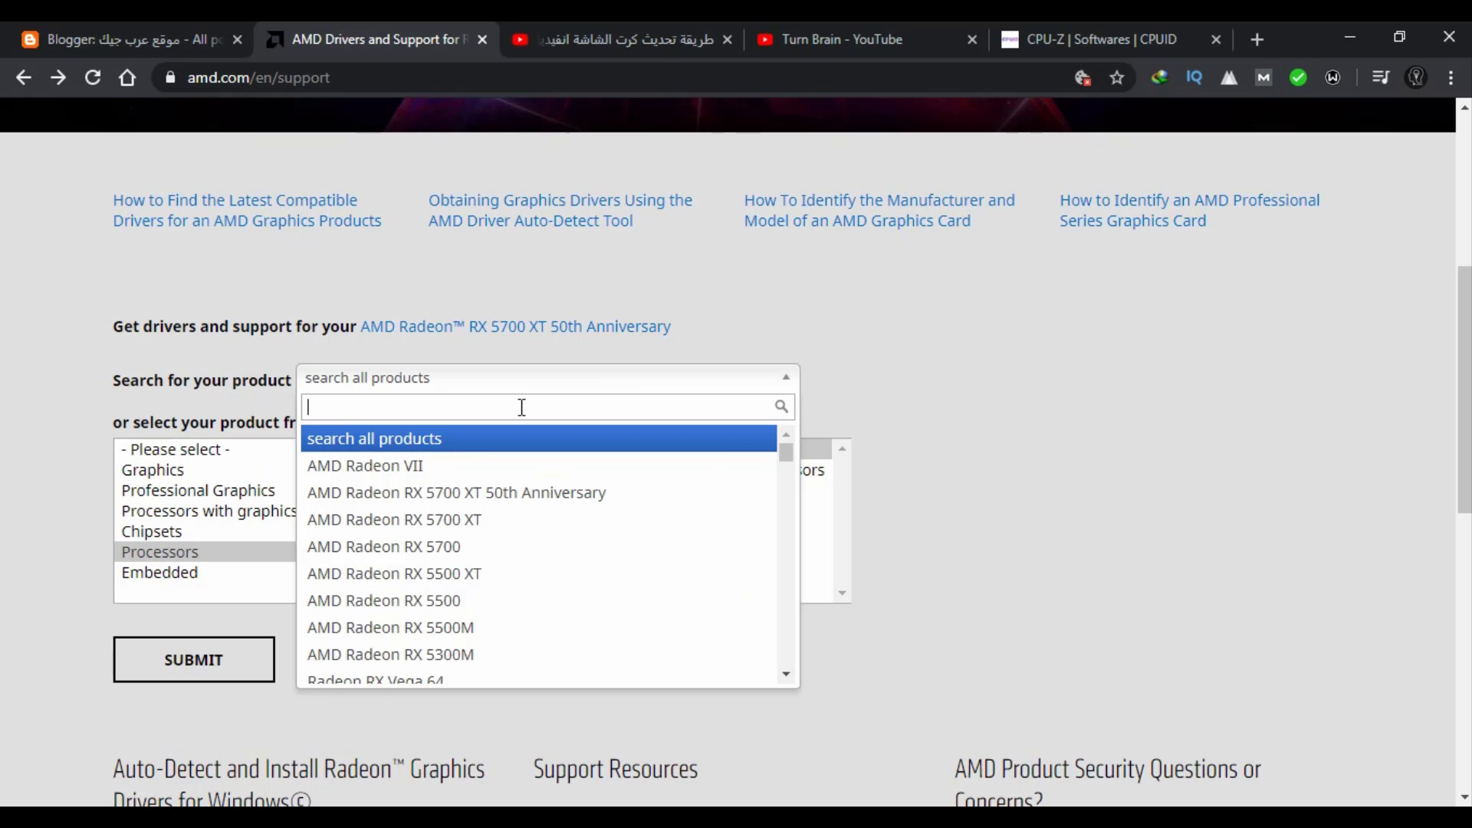Select Professional Graphics category
Image resolution: width=1472 pixels, height=828 pixels.
point(205,491)
